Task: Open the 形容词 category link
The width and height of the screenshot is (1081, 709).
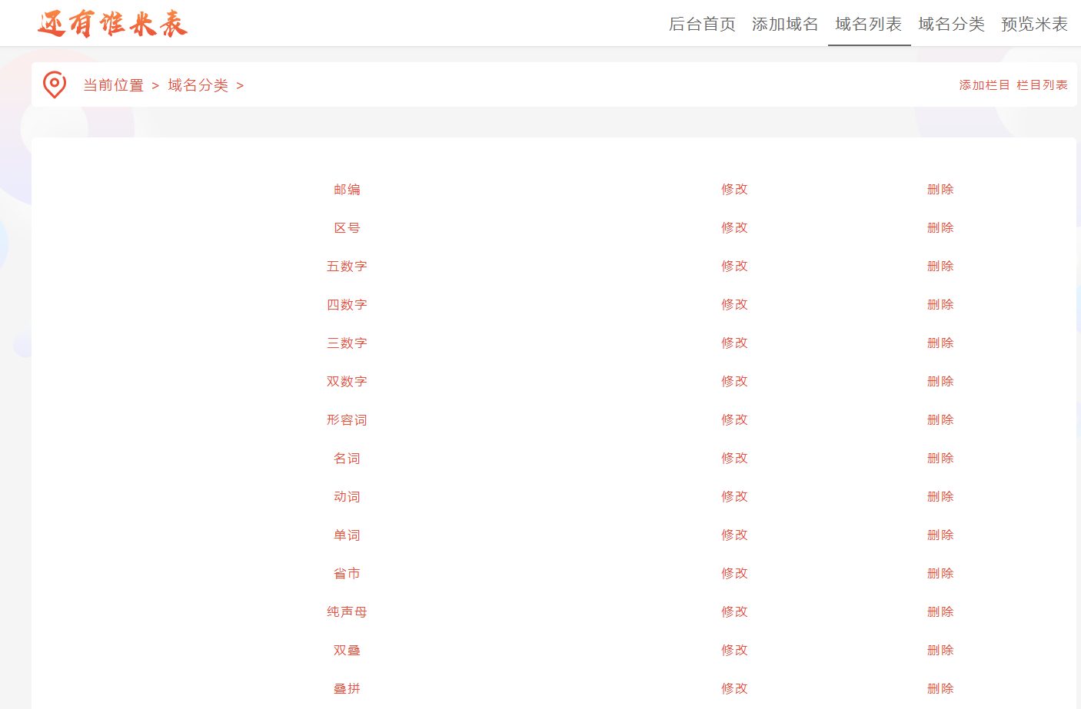Action: tap(347, 420)
